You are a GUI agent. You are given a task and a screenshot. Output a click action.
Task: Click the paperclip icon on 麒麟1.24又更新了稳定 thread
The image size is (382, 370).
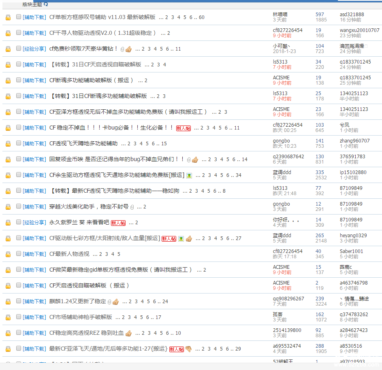pos(109,302)
